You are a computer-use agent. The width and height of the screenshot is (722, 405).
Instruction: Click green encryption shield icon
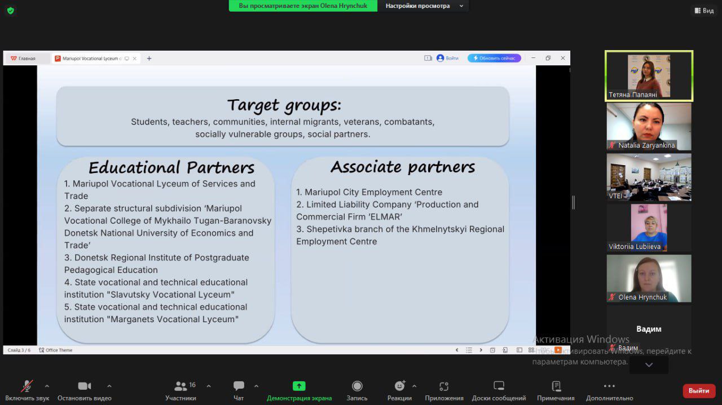pyautogui.click(x=10, y=10)
